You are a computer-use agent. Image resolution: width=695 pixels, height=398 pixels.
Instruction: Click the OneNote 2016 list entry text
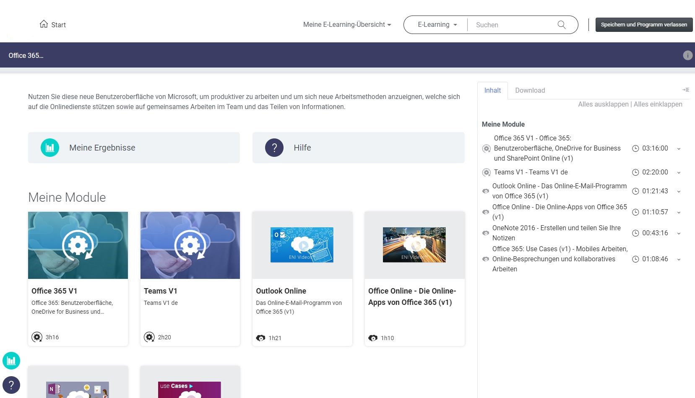click(557, 233)
